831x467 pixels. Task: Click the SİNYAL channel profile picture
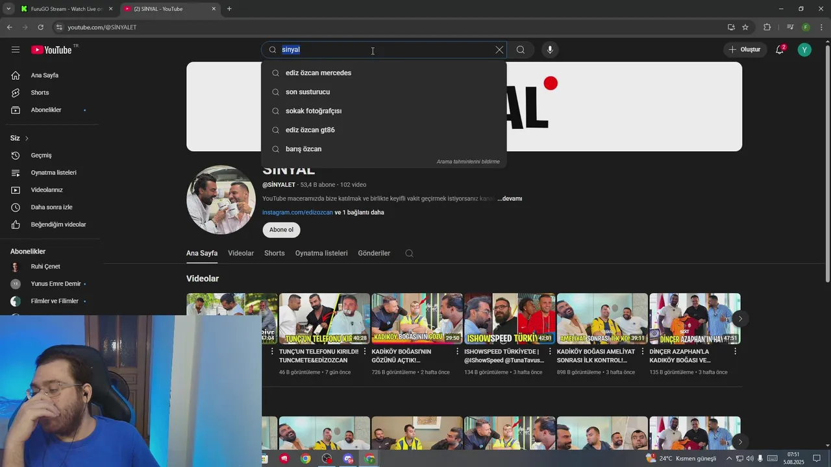(x=221, y=200)
